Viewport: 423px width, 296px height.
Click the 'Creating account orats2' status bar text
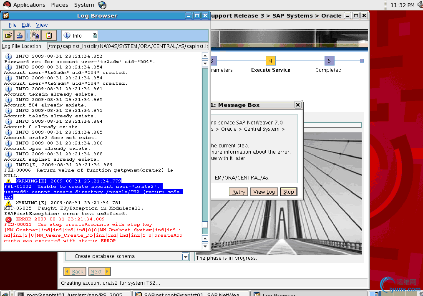point(111,283)
